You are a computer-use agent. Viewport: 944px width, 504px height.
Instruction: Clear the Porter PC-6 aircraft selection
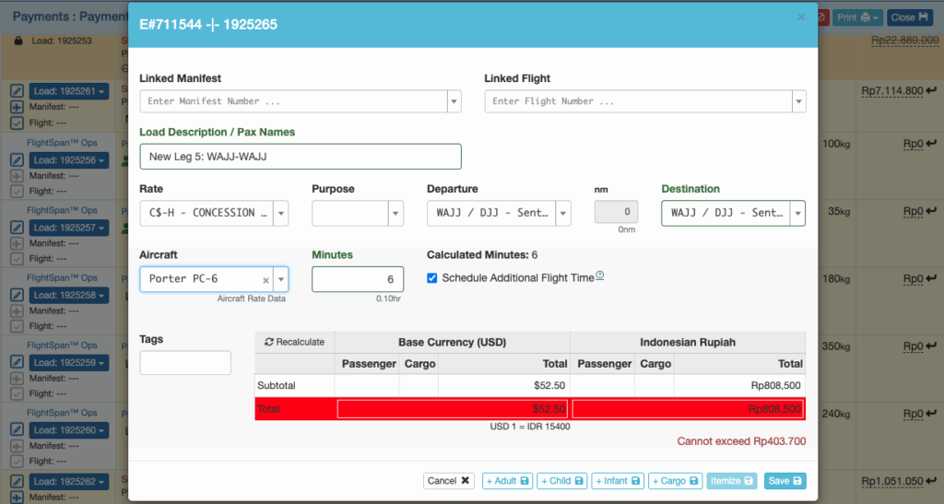click(x=265, y=280)
